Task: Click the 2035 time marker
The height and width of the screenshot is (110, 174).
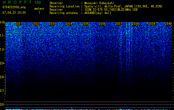Action: [x=85, y=24]
